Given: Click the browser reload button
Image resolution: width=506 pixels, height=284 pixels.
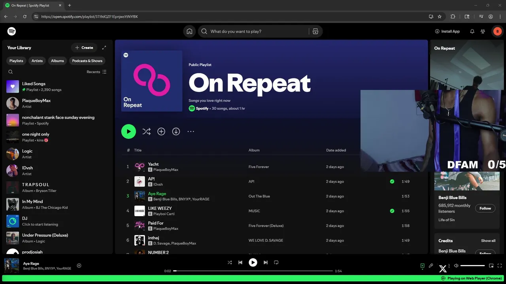Looking at the screenshot, I should click(x=25, y=17).
